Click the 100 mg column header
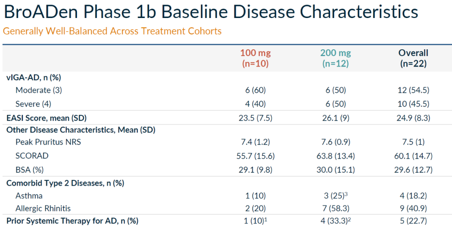Image resolution: width=452 pixels, height=227 pixels. click(x=255, y=58)
